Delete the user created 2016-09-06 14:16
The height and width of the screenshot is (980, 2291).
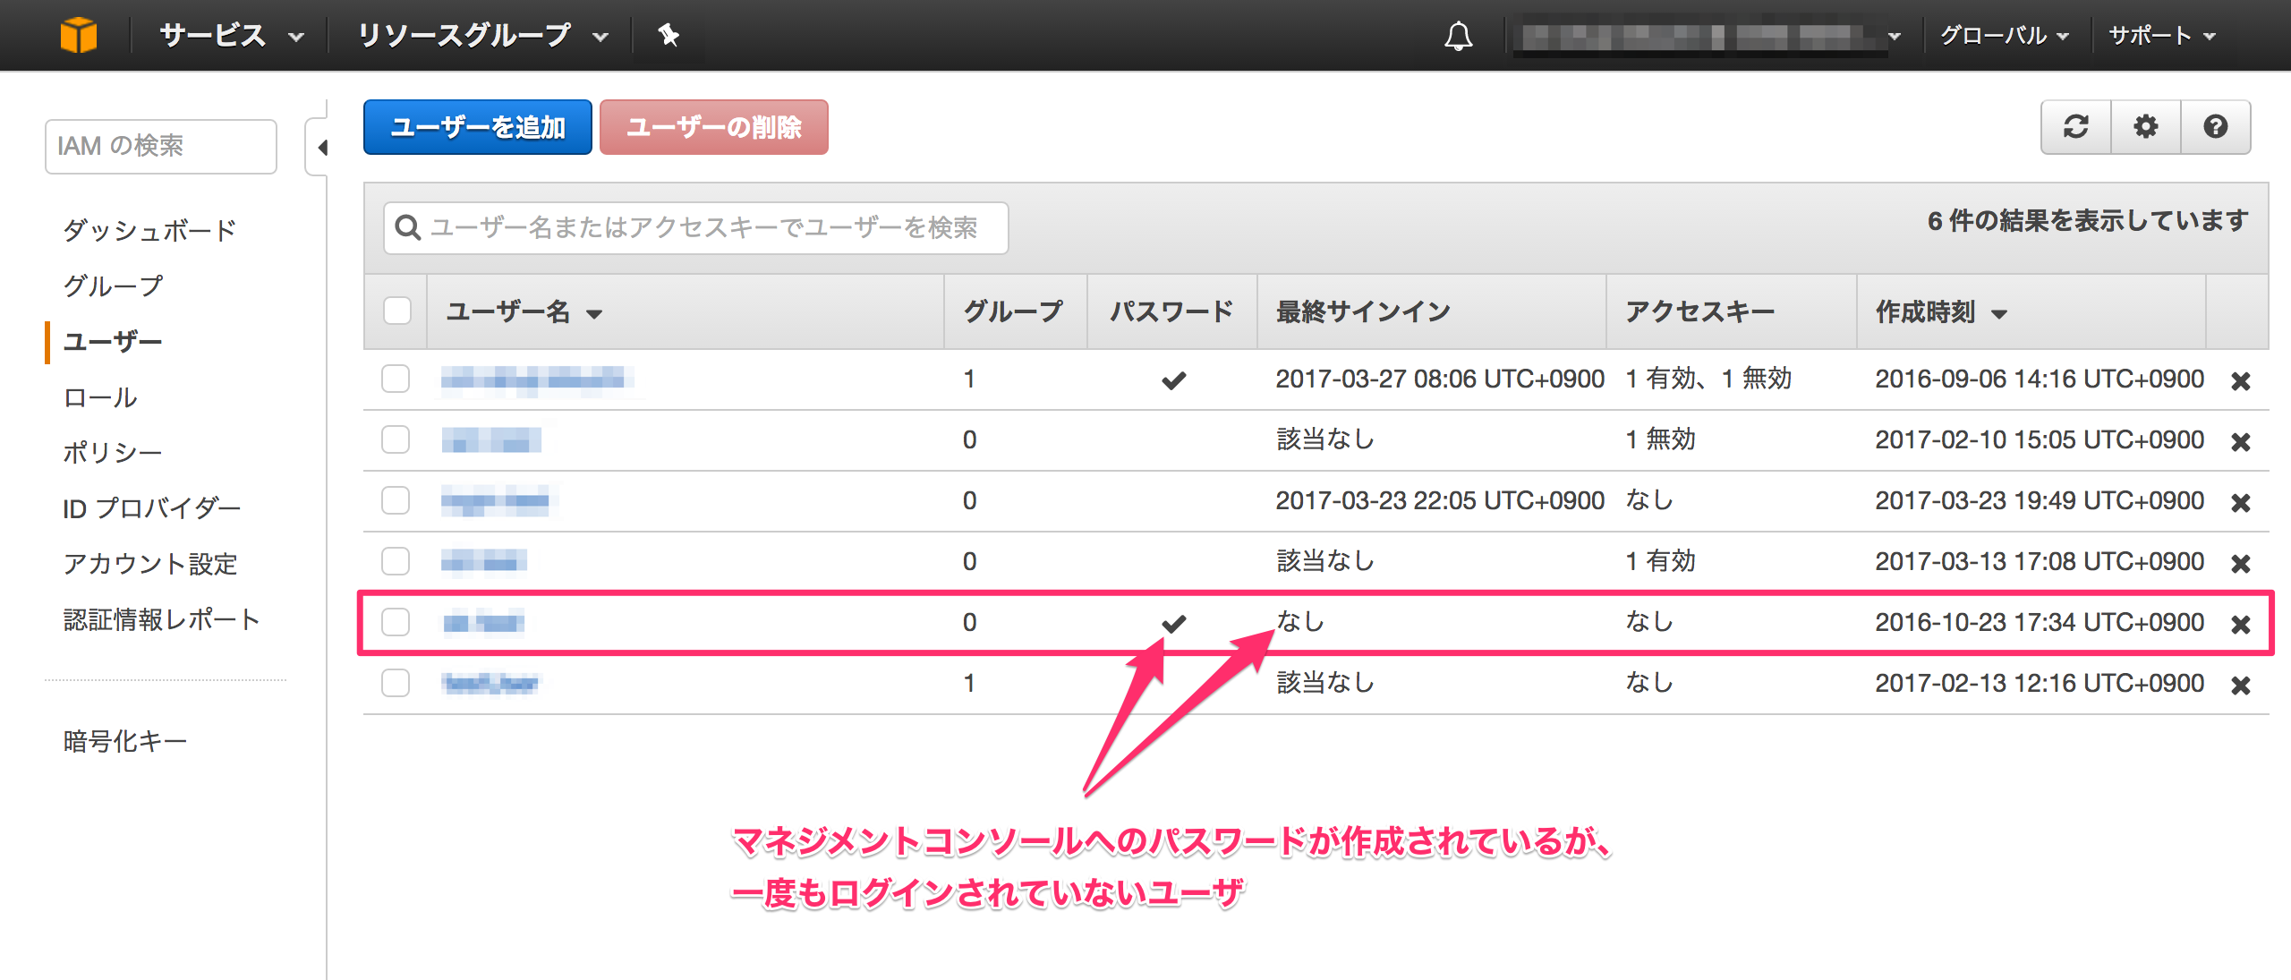coord(2241,381)
